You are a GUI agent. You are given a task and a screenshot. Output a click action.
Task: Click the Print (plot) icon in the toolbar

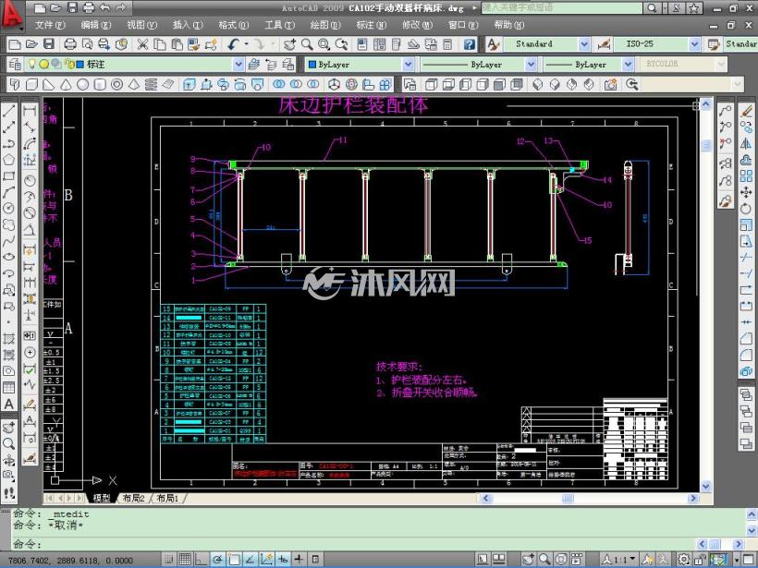[70, 44]
